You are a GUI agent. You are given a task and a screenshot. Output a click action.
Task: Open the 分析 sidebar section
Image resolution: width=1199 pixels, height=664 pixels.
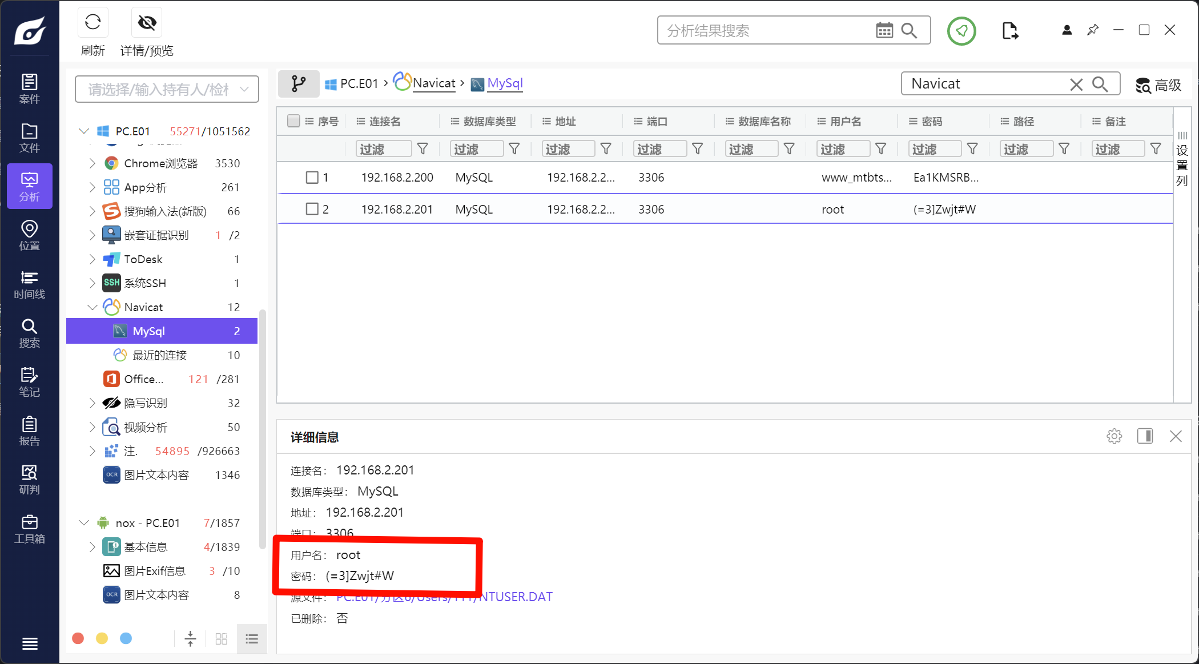pyautogui.click(x=30, y=186)
